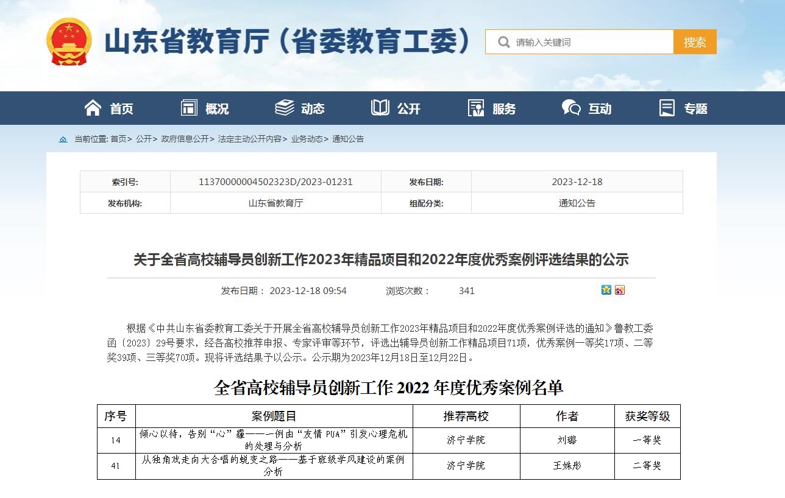Viewport: 785px width, 498px height.
Task: Open 通知公告 breadcrumb link
Action: 348,139
